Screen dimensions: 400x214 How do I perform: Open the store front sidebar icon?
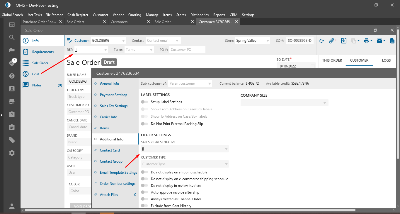point(12,102)
